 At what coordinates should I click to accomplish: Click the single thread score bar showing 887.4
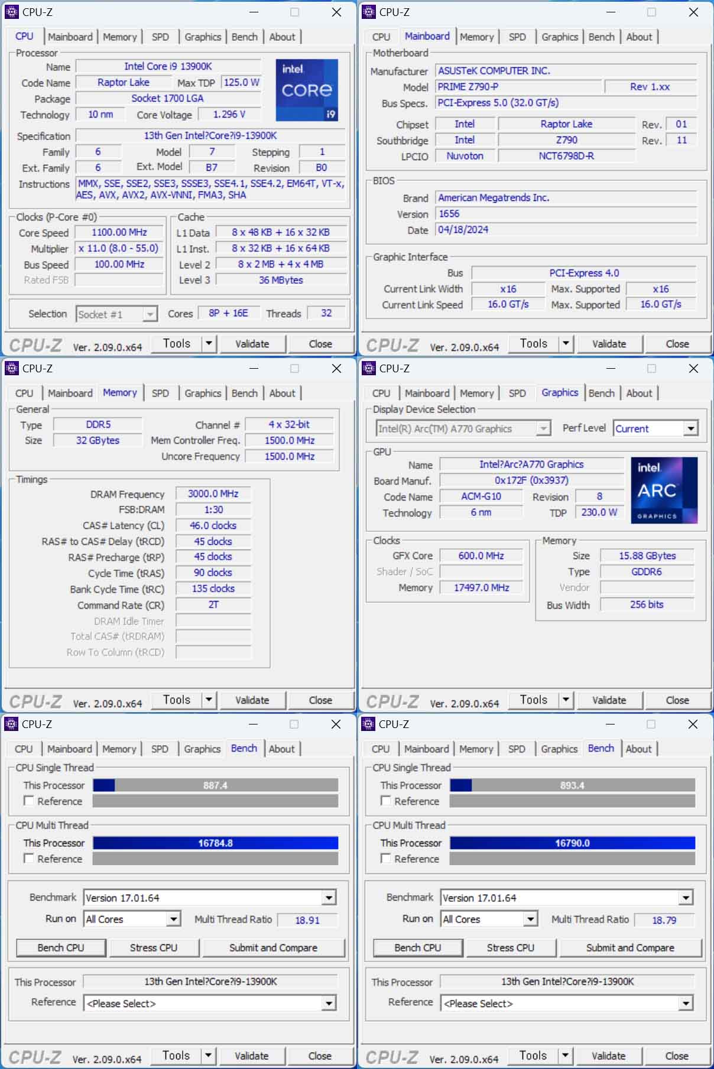pos(216,785)
